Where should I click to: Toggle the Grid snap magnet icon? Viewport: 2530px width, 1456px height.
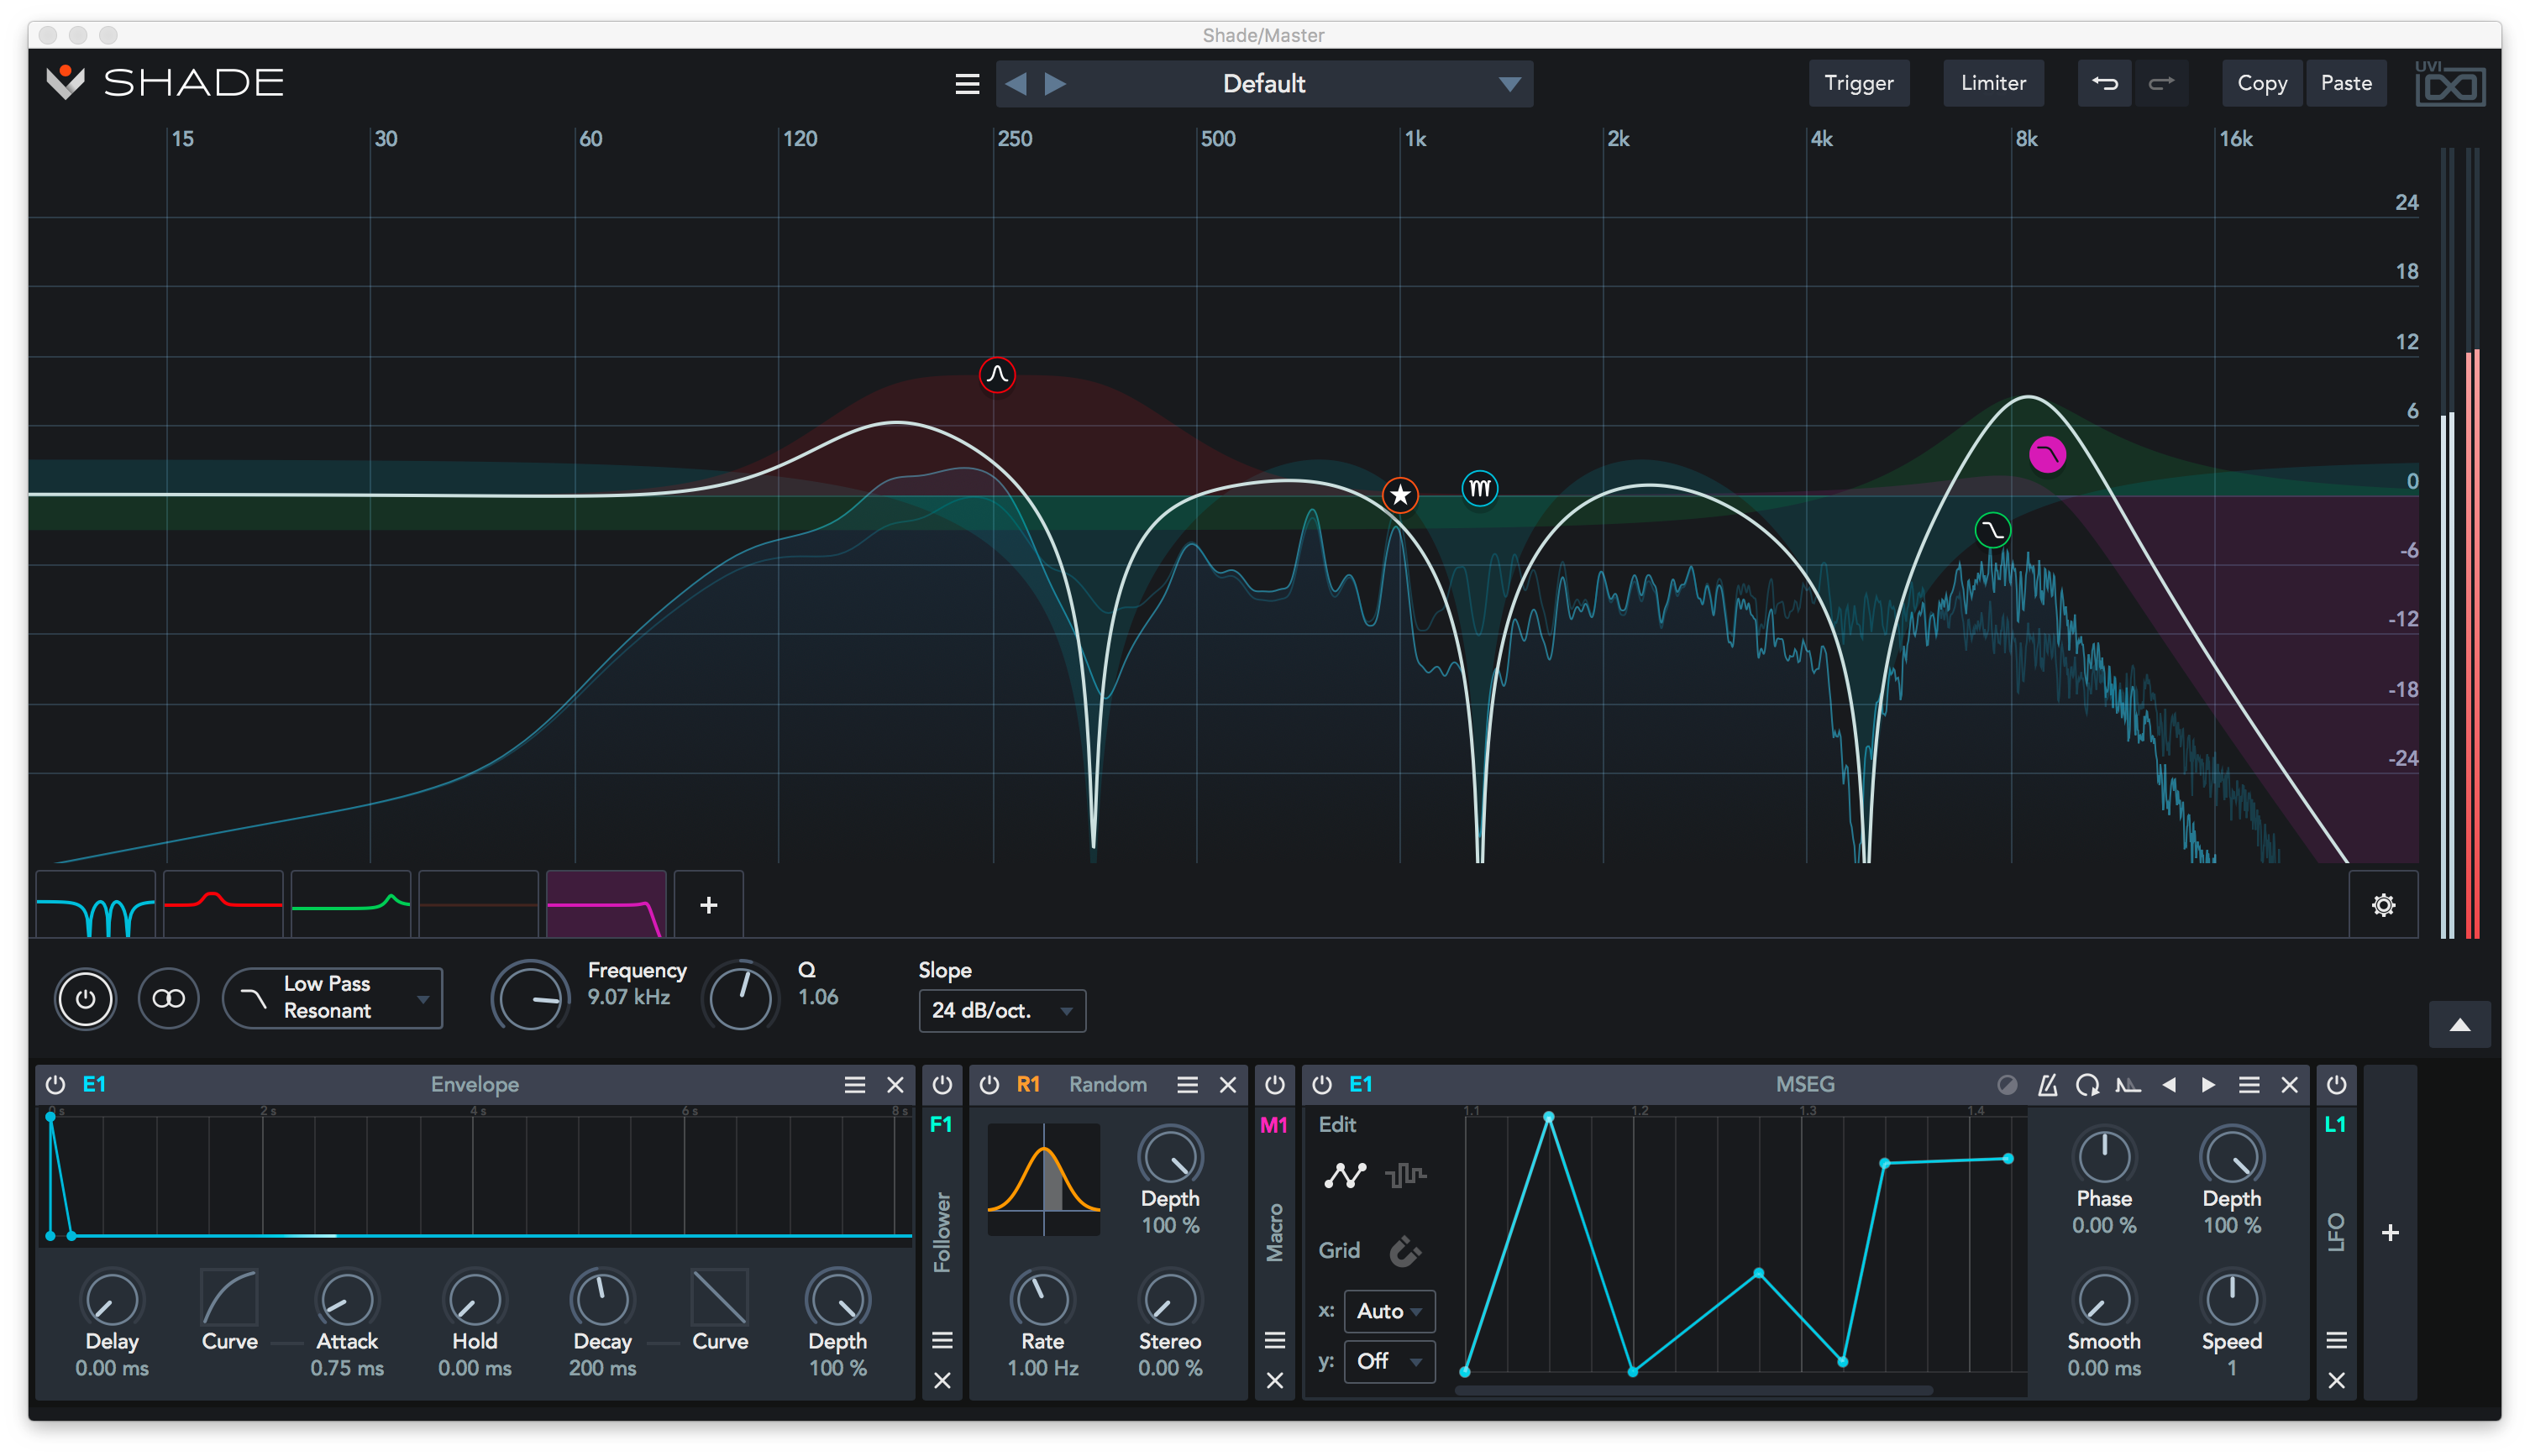1405,1250
